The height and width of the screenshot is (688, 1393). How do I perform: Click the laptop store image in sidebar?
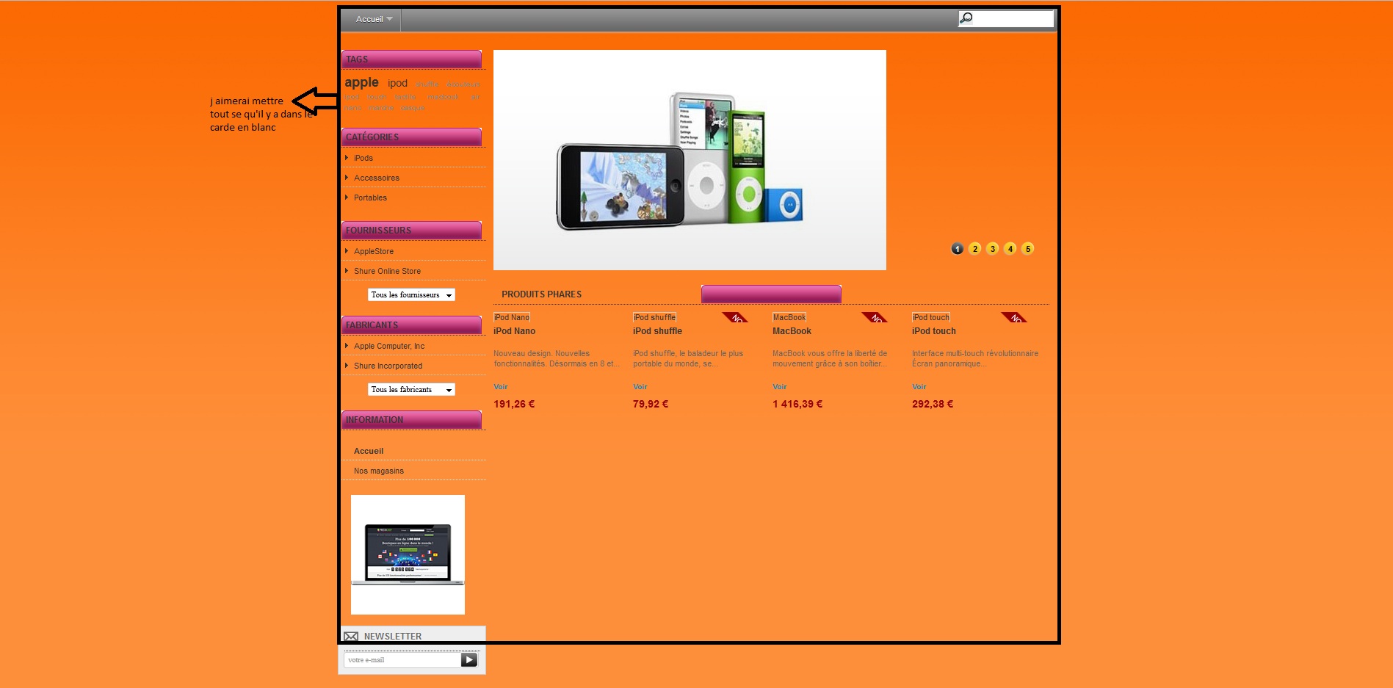(x=408, y=554)
